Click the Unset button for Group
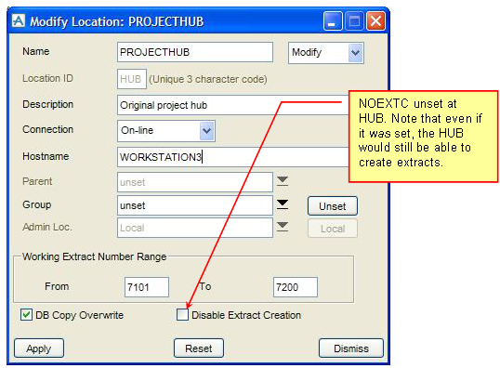Viewport: 500px width, 368px height. point(333,206)
